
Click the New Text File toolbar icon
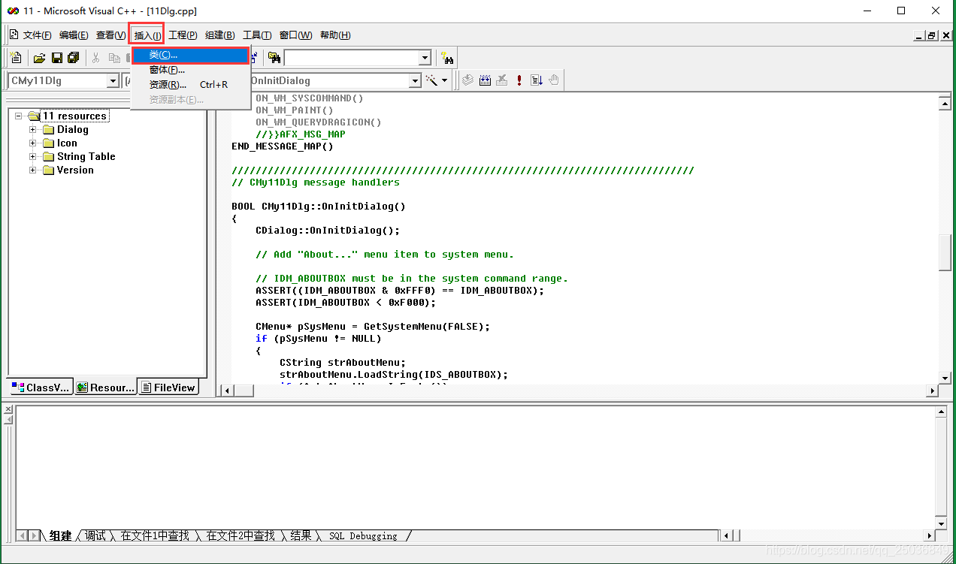[x=16, y=58]
